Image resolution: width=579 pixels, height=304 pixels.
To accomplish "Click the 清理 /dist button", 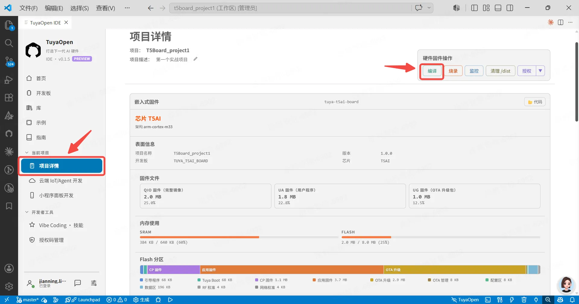I will click(x=500, y=71).
